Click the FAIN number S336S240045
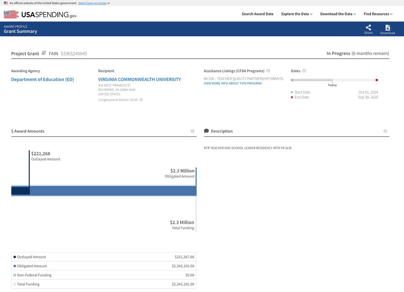The height and width of the screenshot is (292, 404). pos(74,54)
